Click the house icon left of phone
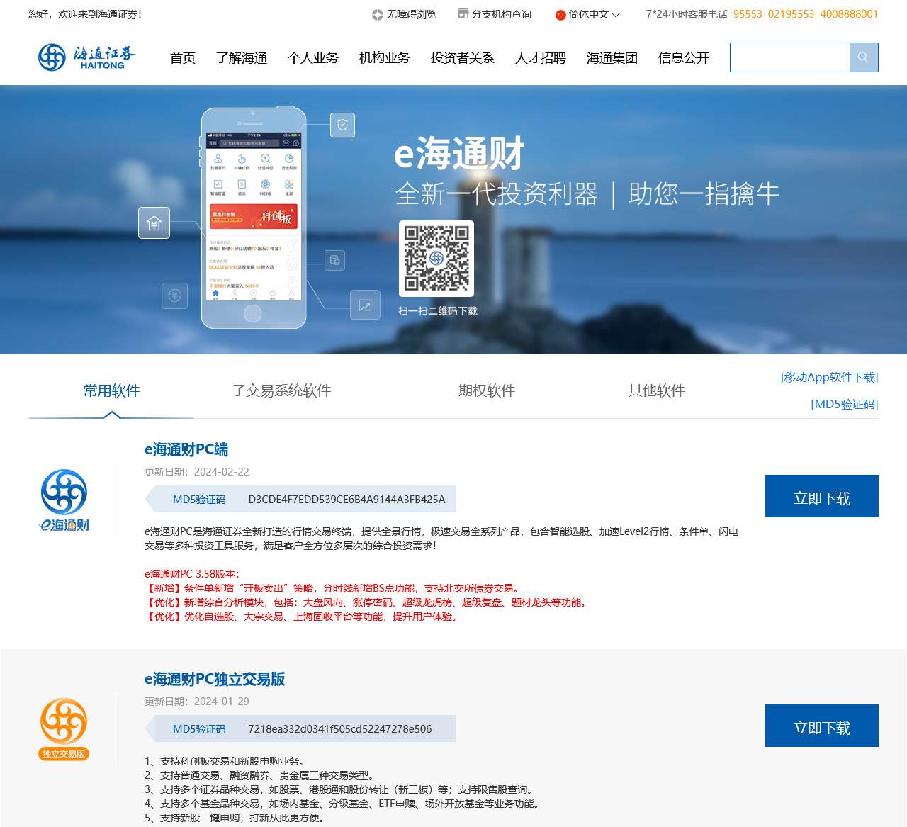 point(154,223)
